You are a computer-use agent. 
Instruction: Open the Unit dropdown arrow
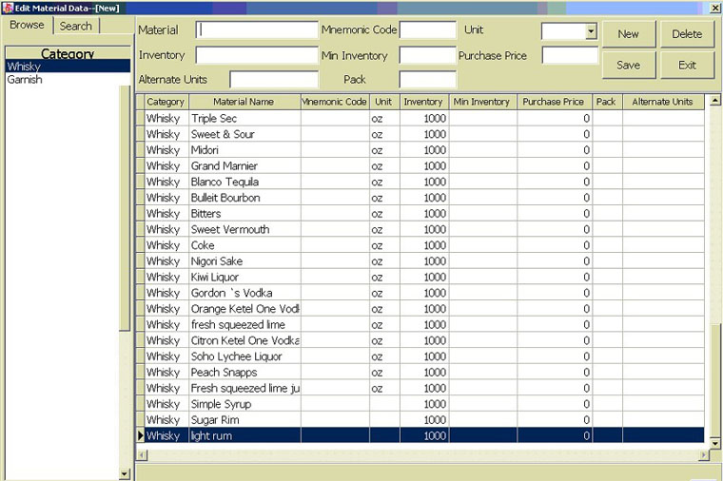(591, 31)
